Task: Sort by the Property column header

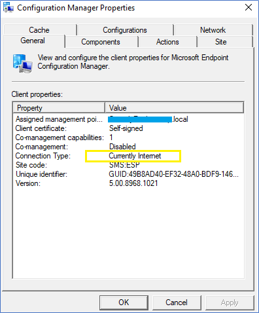Action: pos(59,108)
